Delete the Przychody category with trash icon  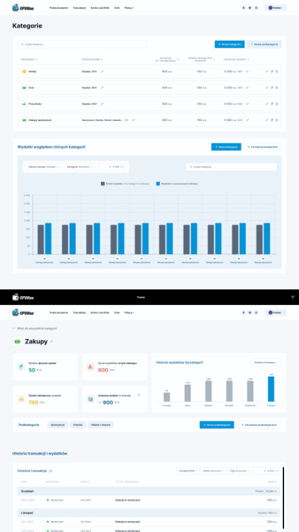click(x=277, y=104)
